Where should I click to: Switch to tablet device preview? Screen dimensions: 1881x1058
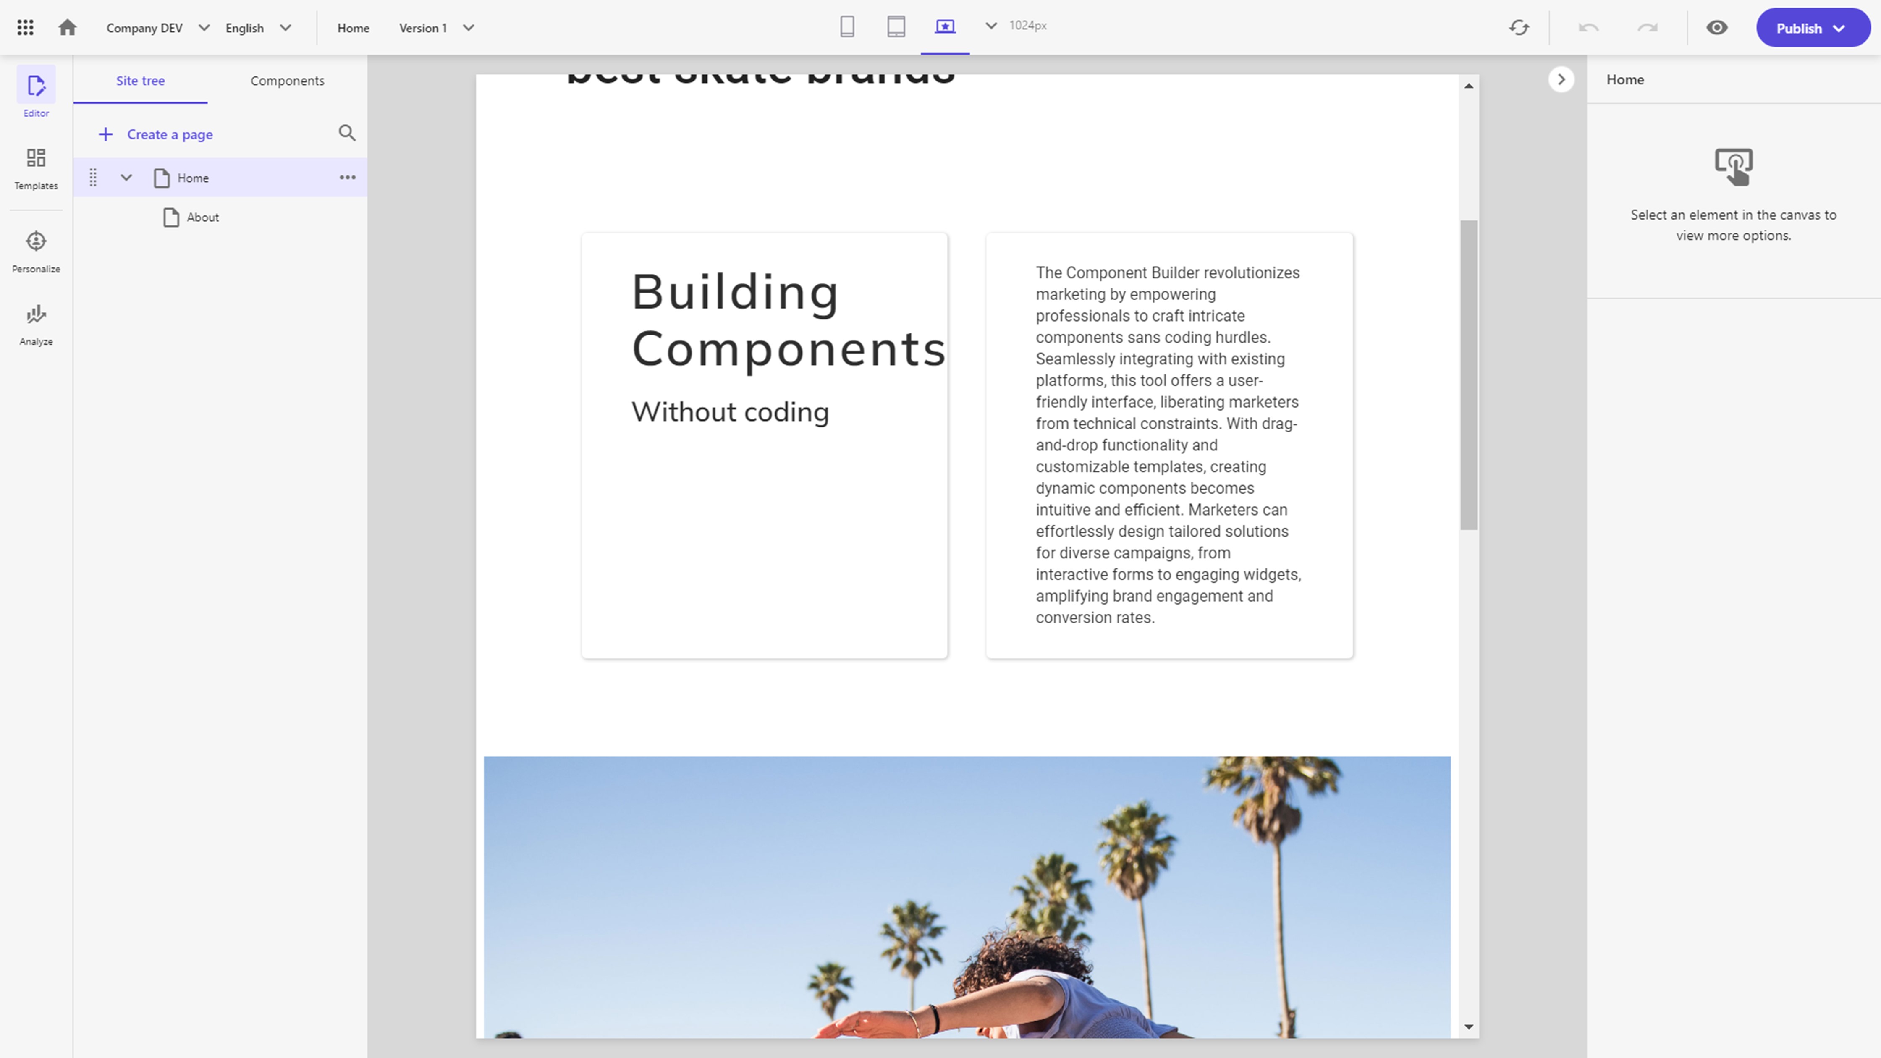tap(896, 27)
